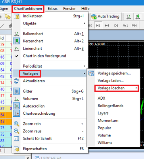This screenshot has width=144, height=159.
Task: Click Schritt für Schritt icon
Action: click(x=17, y=138)
